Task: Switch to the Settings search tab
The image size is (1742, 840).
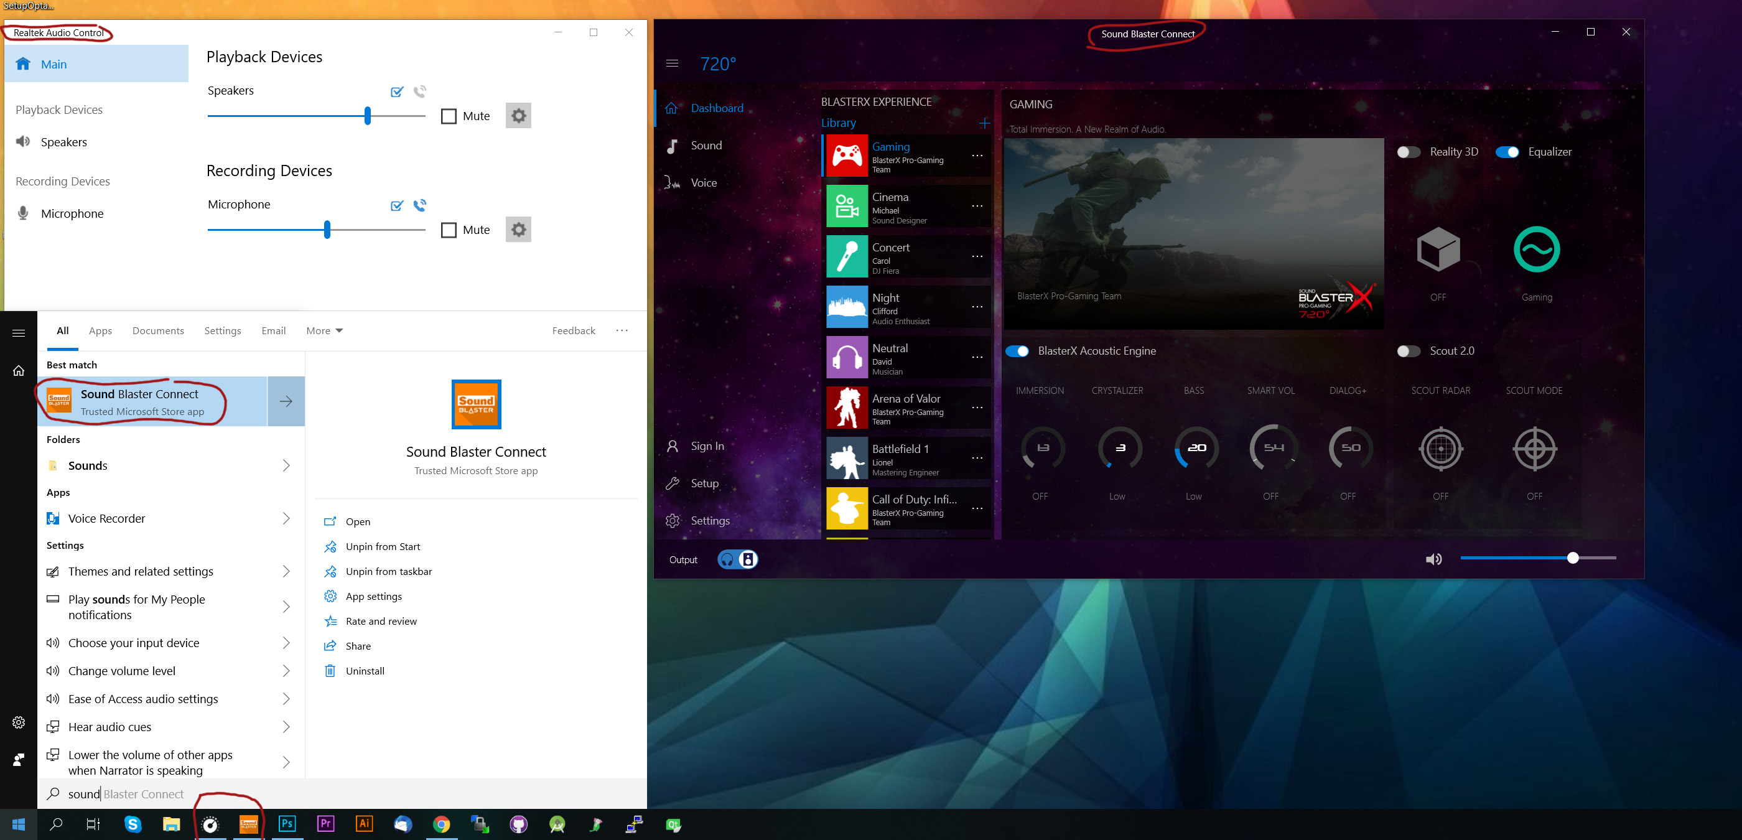Action: click(223, 331)
